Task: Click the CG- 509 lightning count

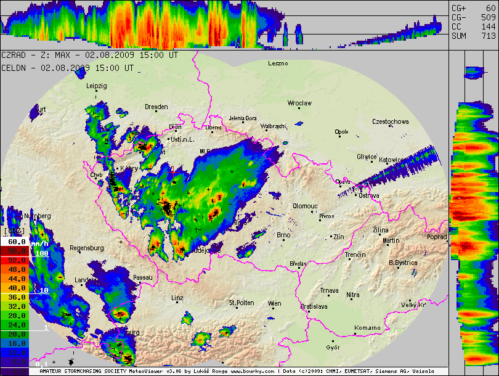Action: click(474, 17)
